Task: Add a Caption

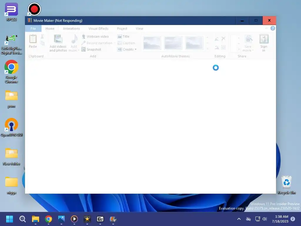Action: [x=126, y=43]
